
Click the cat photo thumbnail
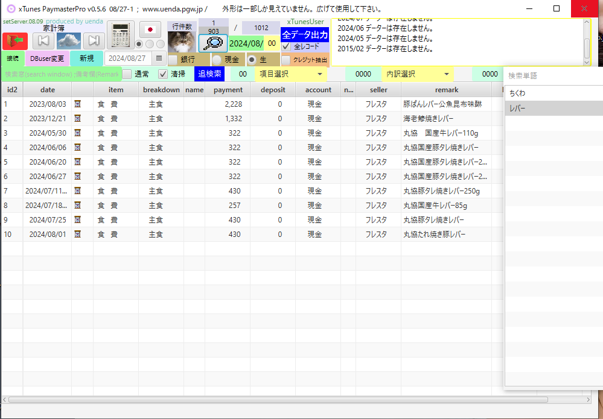click(180, 42)
